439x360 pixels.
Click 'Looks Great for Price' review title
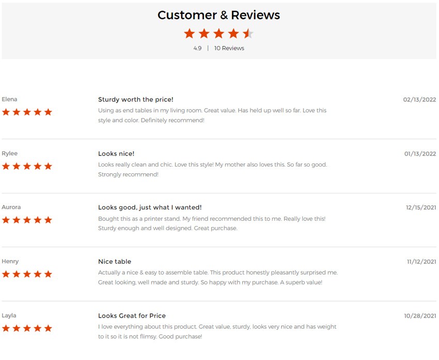point(132,316)
